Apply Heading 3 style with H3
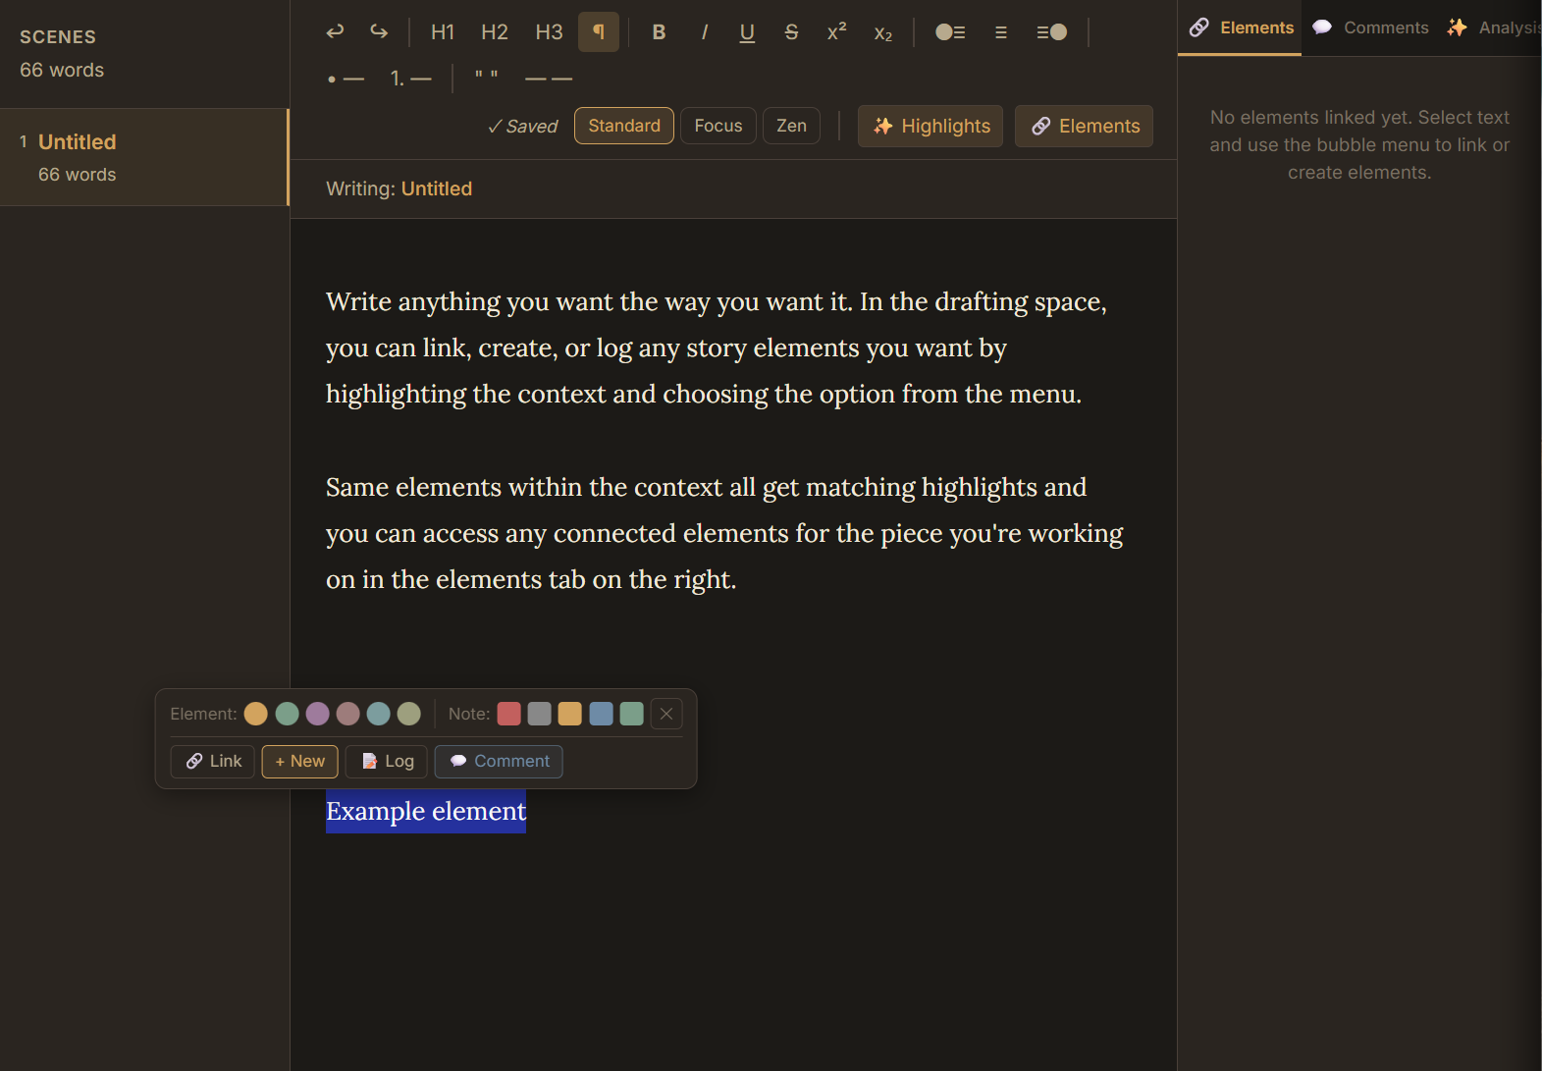The image size is (1542, 1071). [x=550, y=32]
